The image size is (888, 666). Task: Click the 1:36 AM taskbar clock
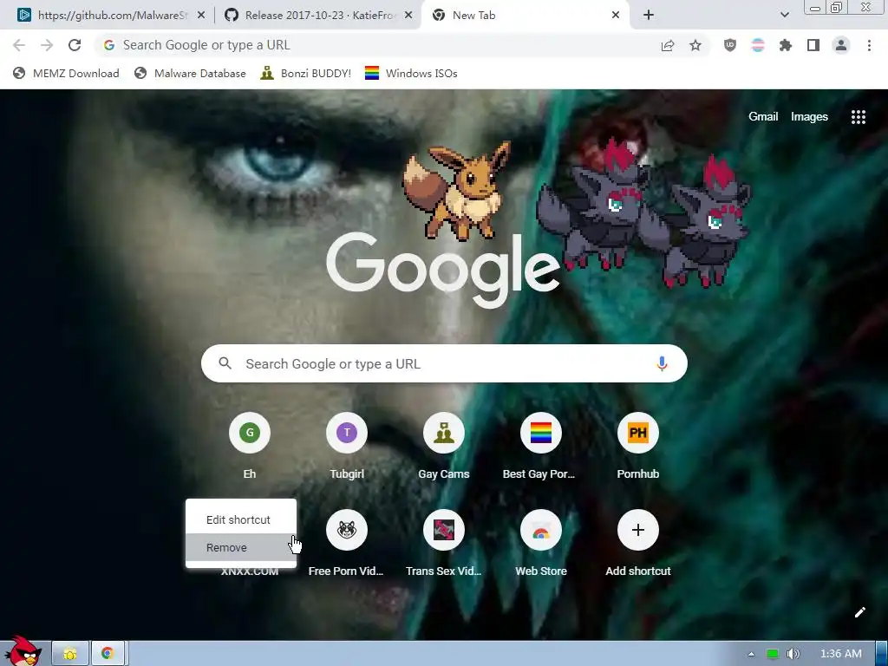[841, 654]
